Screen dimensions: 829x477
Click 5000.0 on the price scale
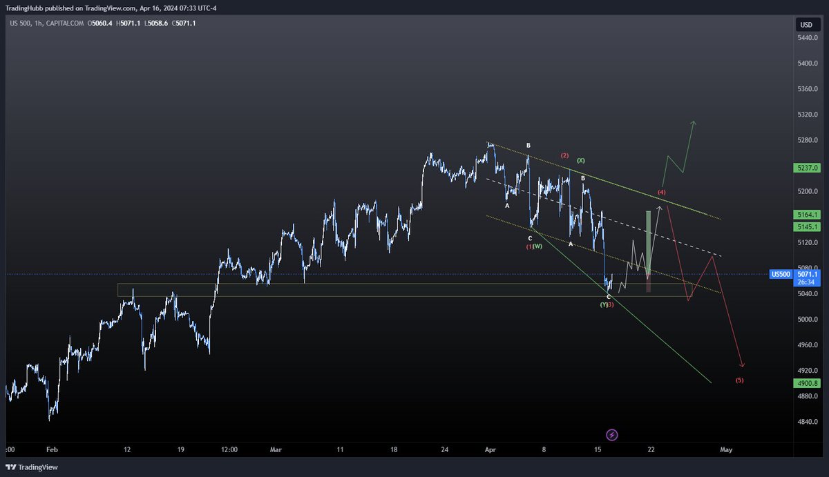[808, 320]
